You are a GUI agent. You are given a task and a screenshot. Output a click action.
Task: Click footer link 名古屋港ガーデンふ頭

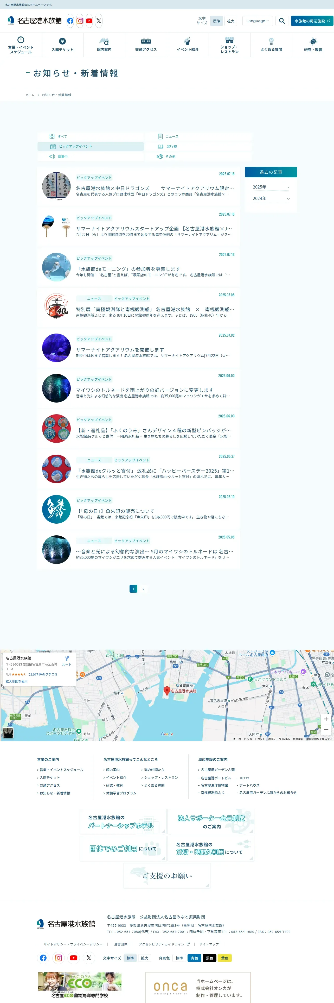218,770
